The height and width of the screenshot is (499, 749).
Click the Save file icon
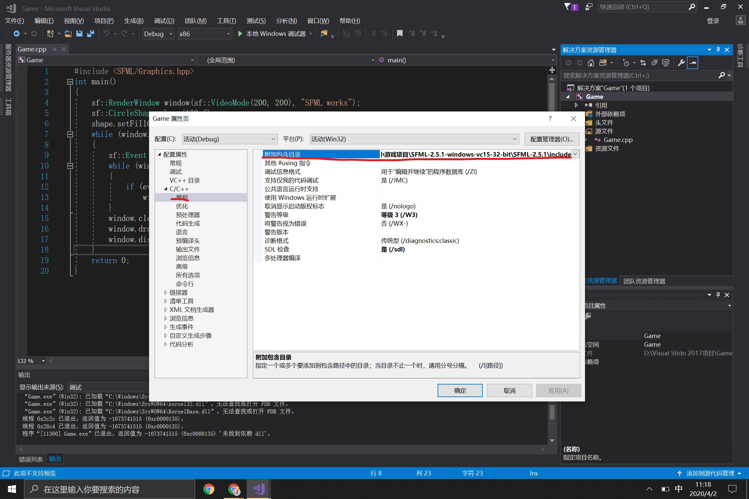coord(79,34)
